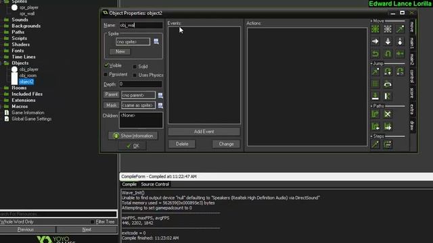Select the Move Free action icon

(x=388, y=29)
